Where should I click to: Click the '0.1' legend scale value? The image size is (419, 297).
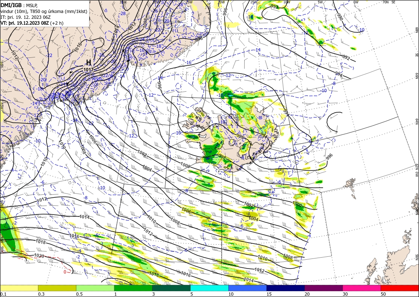click(3, 294)
